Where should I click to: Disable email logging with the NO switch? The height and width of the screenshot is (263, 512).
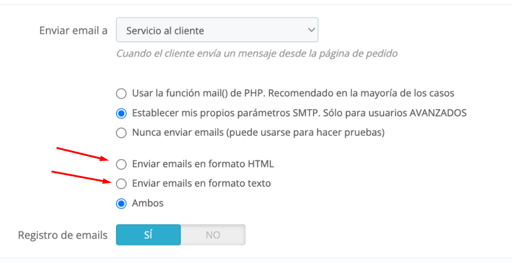(213, 235)
